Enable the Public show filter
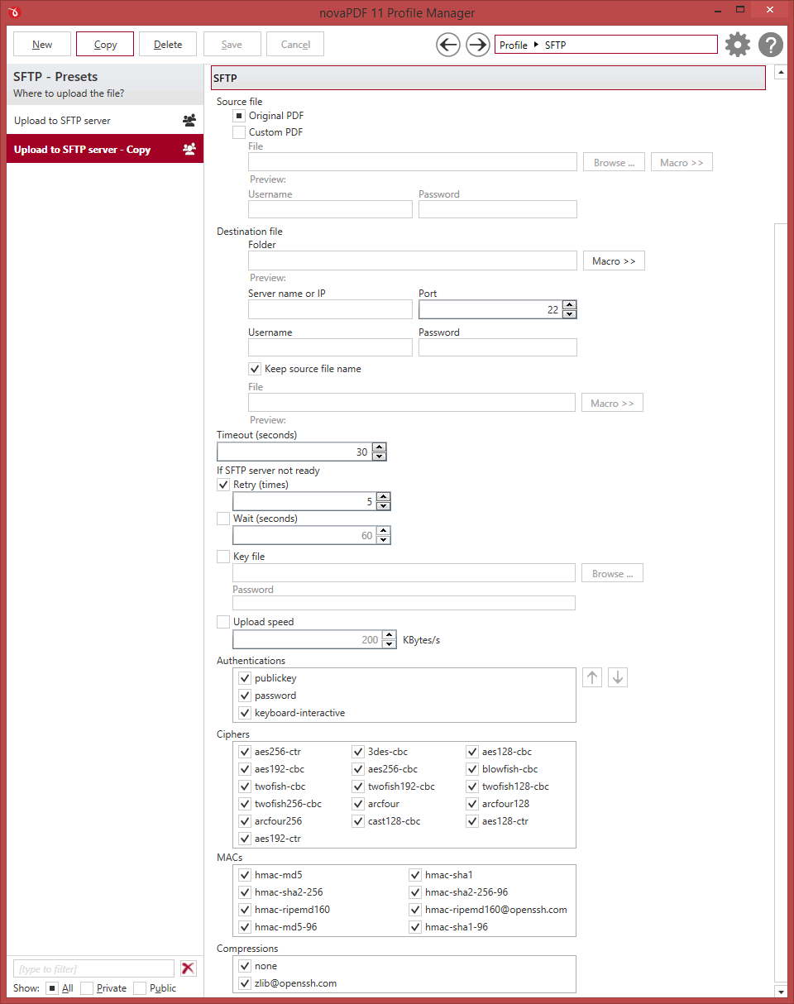Image resolution: width=794 pixels, height=1004 pixels. (x=140, y=988)
